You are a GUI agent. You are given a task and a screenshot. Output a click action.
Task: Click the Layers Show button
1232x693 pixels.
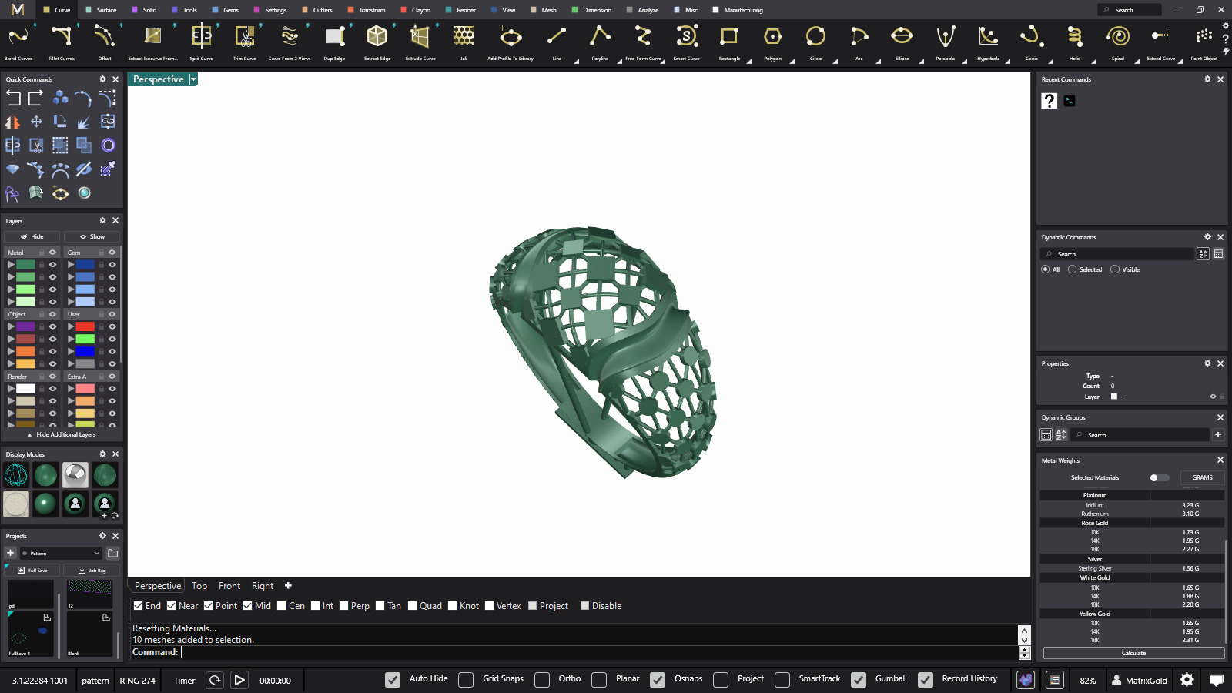(x=92, y=236)
